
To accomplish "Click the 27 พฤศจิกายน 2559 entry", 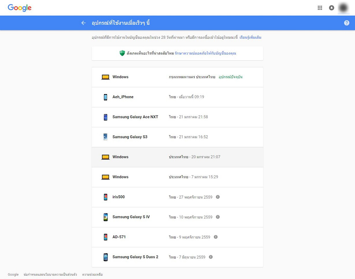I will tap(191, 197).
